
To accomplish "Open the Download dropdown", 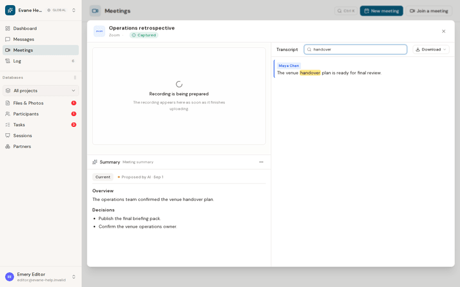I will pyautogui.click(x=431, y=50).
